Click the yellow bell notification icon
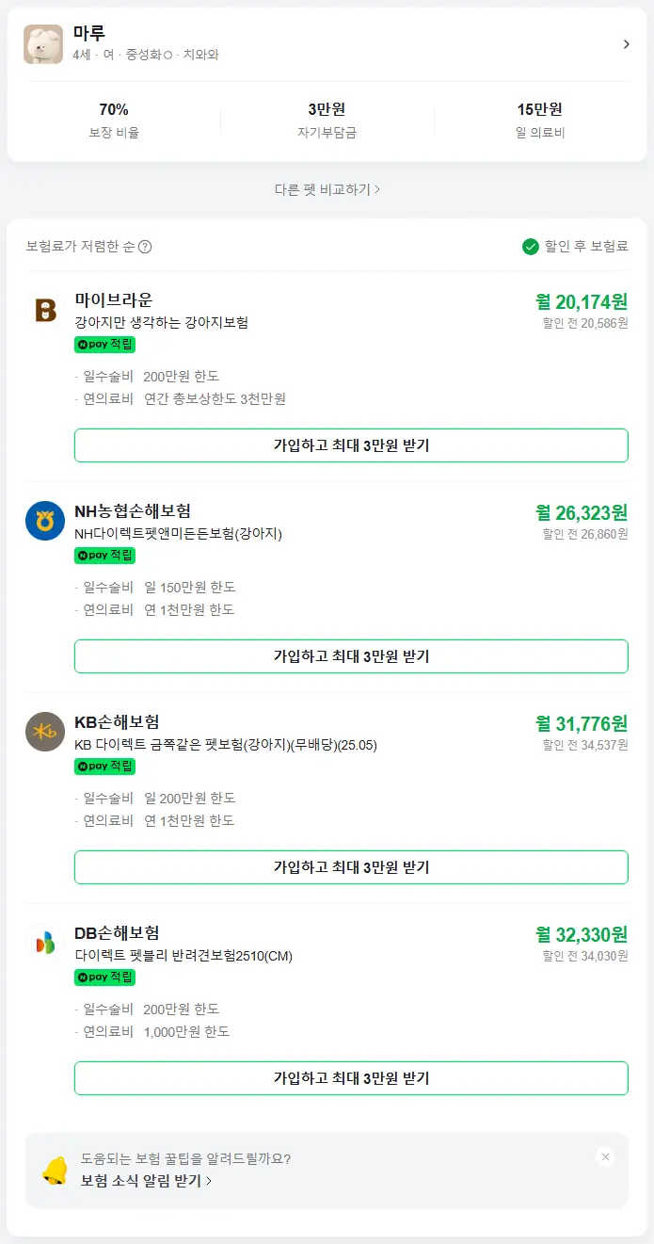The height and width of the screenshot is (1244, 654). tap(55, 1170)
